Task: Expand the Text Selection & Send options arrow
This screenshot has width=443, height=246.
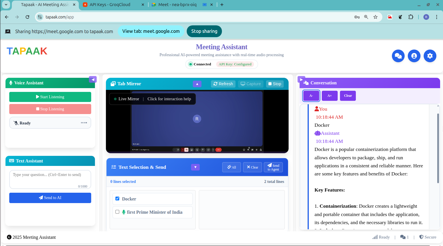Action: 195,167
